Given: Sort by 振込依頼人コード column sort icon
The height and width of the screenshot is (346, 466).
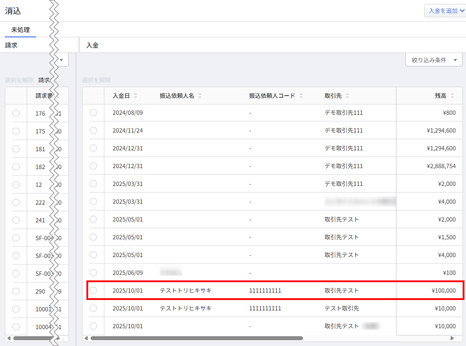Looking at the screenshot, I should coord(301,96).
